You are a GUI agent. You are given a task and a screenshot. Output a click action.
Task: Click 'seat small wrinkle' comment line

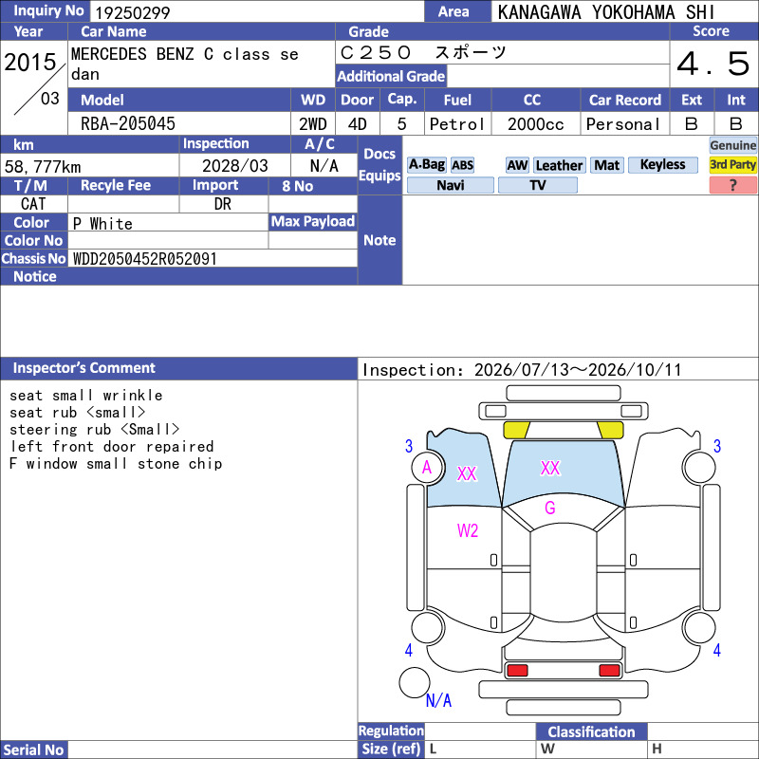click(86, 396)
